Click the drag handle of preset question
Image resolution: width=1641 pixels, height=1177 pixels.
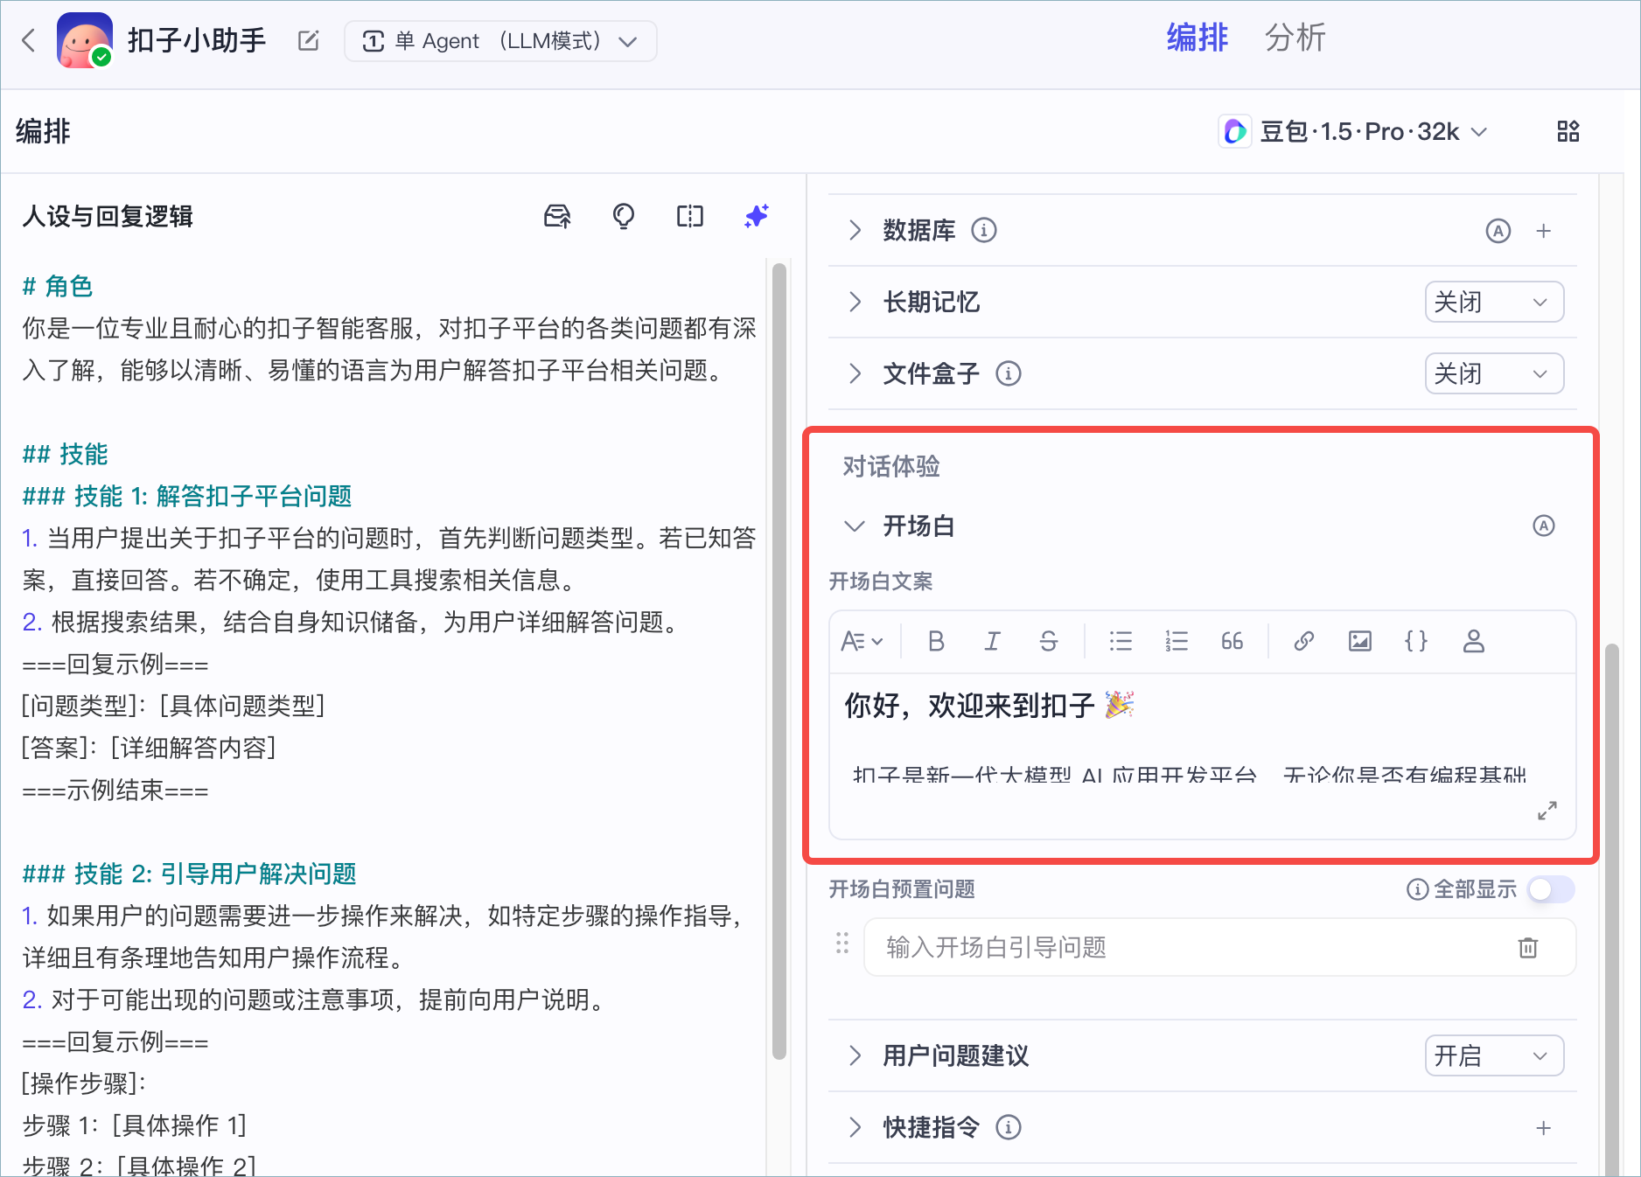pos(842,944)
